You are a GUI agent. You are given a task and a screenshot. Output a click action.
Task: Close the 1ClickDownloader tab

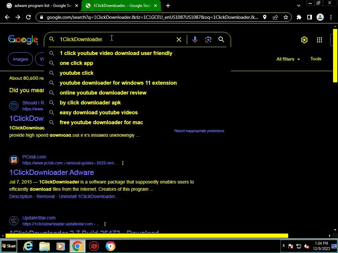pyautogui.click(x=155, y=6)
